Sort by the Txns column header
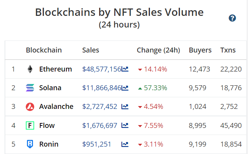Screen dimensions: 248x154 point(228,50)
